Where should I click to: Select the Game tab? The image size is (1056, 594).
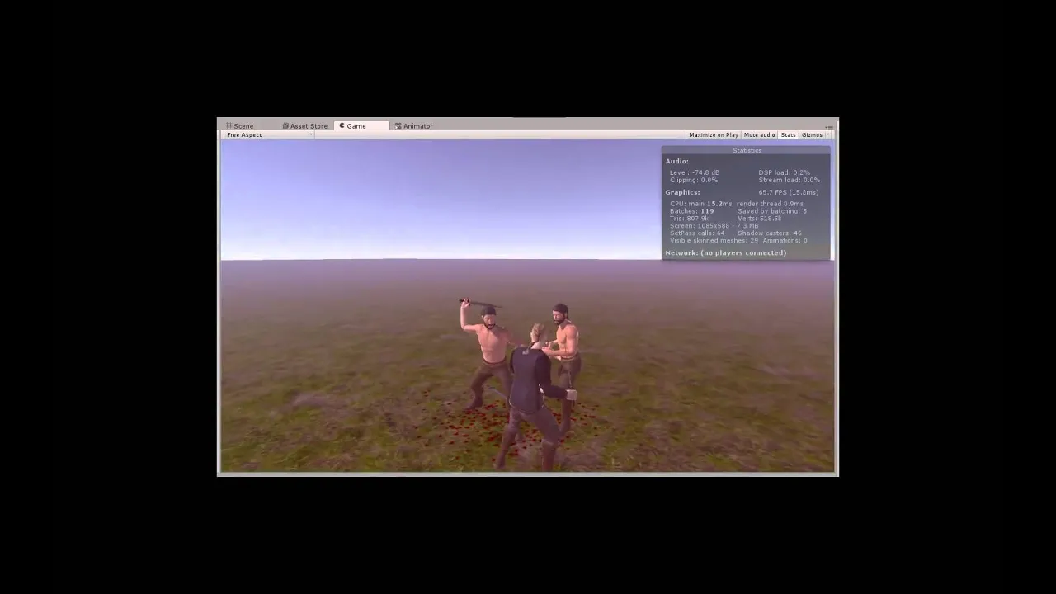click(x=361, y=126)
